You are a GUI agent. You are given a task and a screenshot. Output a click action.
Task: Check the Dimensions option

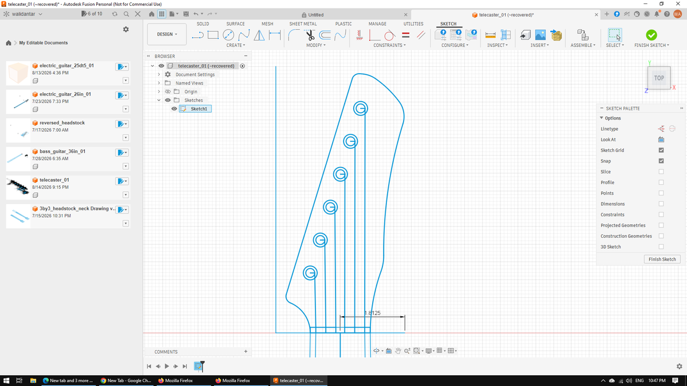coord(661,204)
